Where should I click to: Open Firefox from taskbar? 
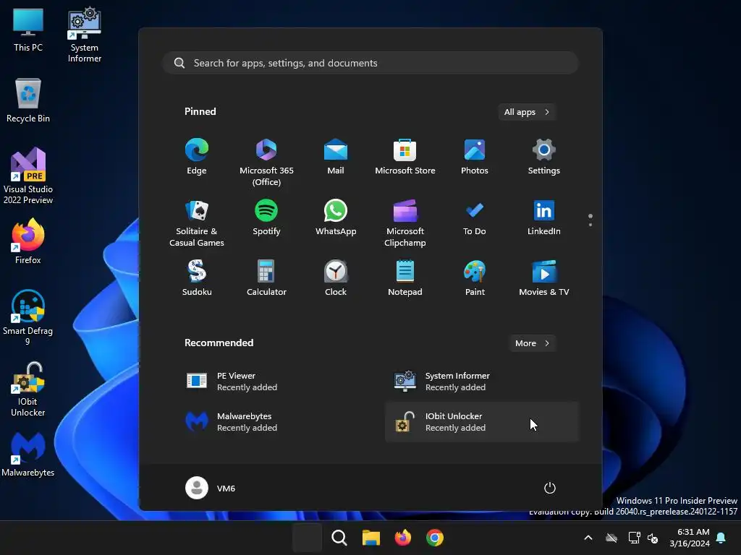point(402,538)
